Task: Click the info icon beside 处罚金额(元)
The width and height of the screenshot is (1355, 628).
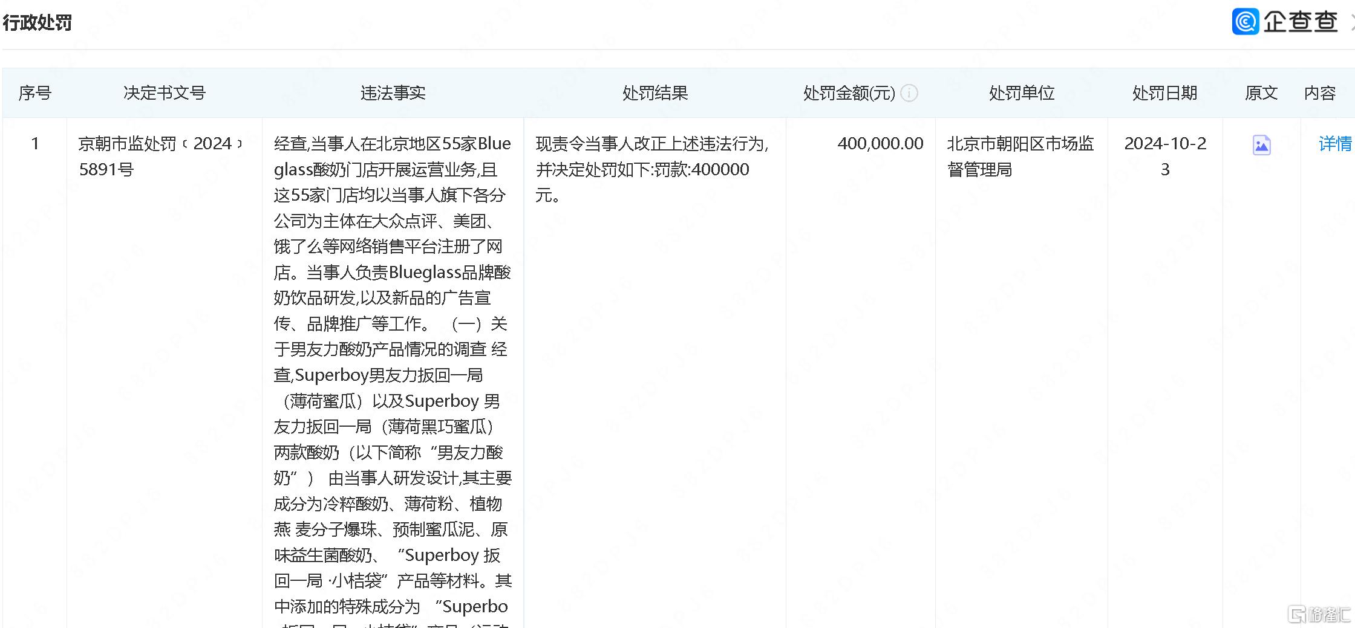Action: click(x=909, y=93)
